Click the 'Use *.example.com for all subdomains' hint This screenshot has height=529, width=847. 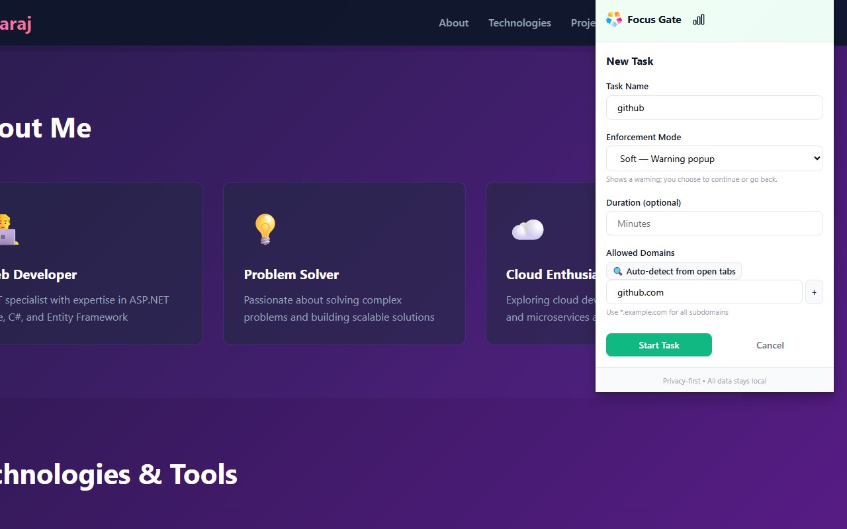667,312
